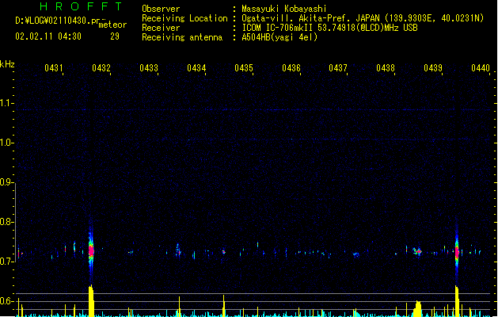Click the kHz axis unit label
Image resolution: width=498 pixels, height=317 pixels.
[7, 64]
